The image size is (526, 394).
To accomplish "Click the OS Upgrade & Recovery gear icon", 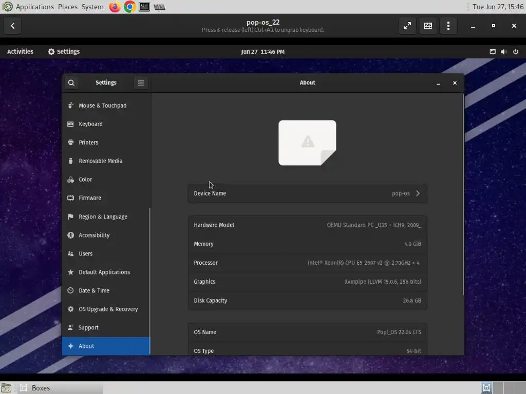I will 70,309.
